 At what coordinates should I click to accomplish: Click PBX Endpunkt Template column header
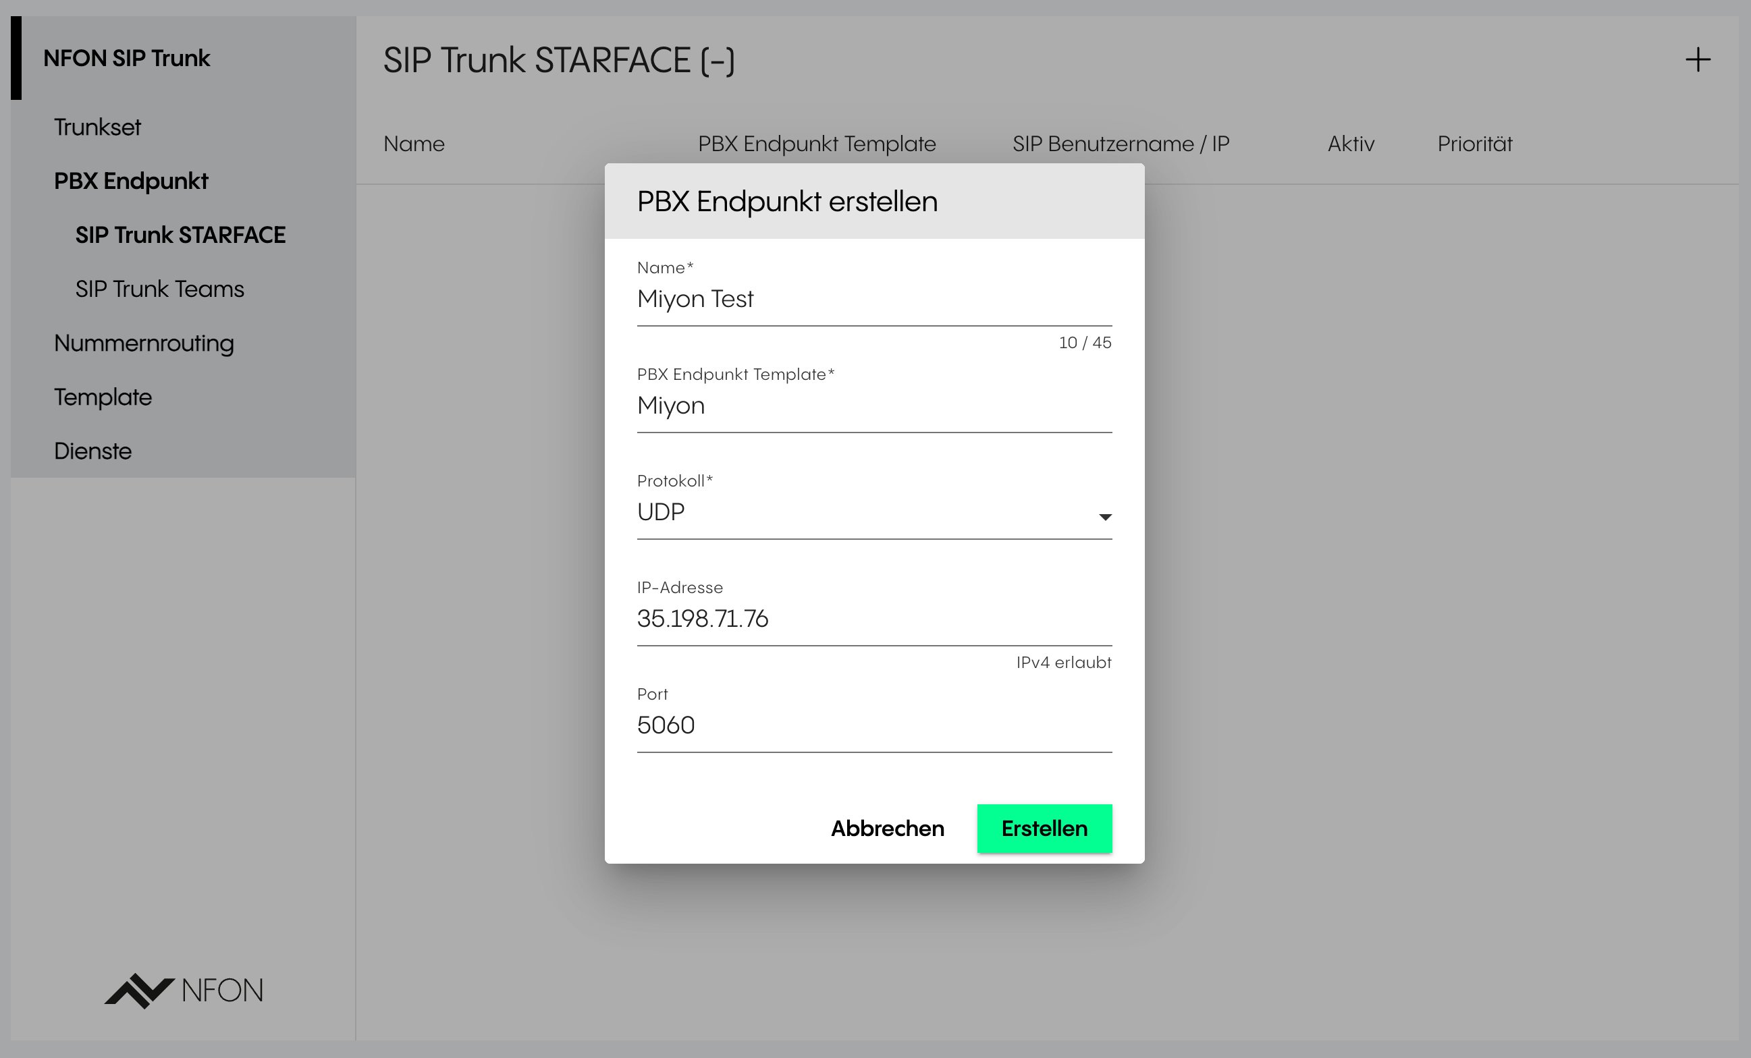click(x=817, y=144)
